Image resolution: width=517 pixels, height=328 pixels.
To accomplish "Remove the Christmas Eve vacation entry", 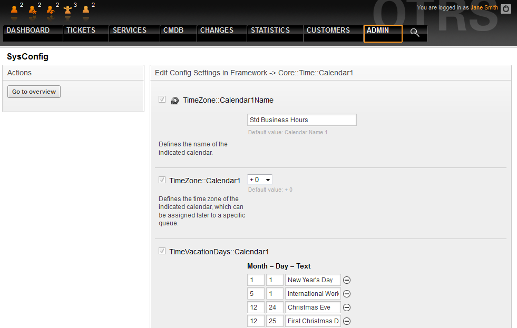I will tap(347, 307).
